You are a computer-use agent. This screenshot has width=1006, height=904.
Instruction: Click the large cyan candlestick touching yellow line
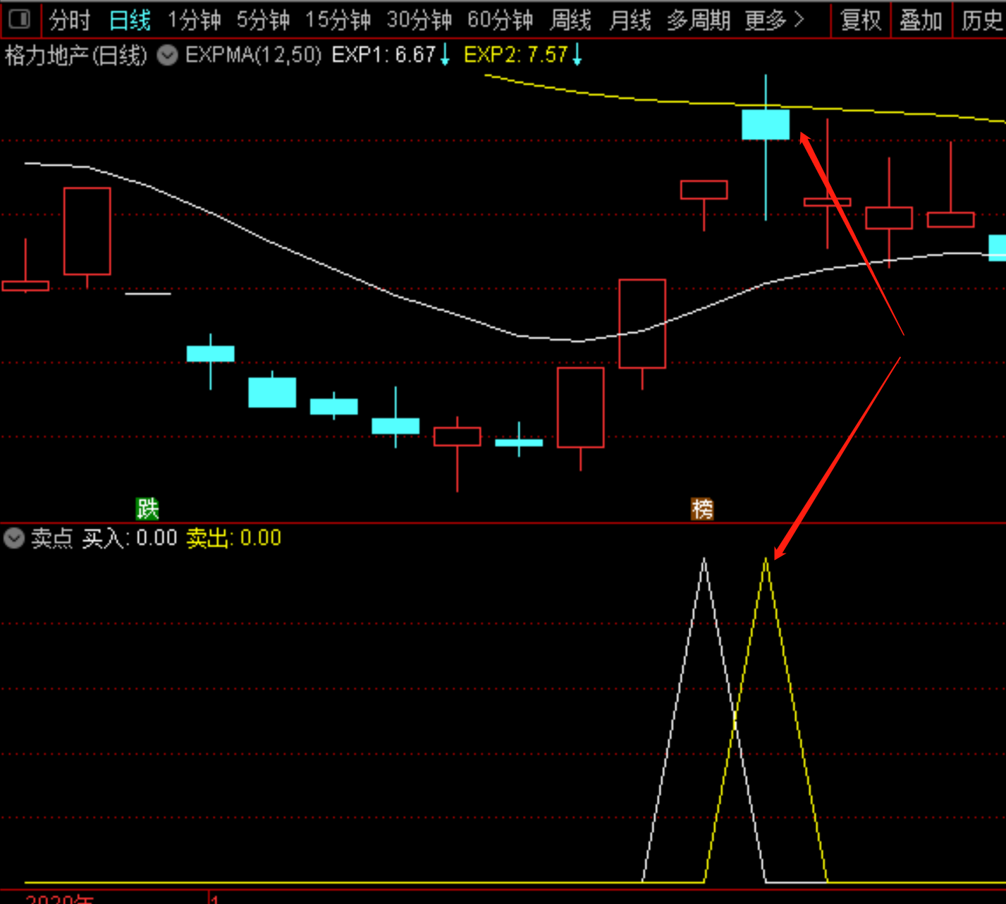click(766, 125)
